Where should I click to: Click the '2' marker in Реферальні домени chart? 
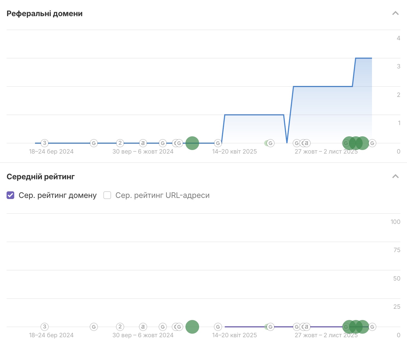[x=120, y=143]
